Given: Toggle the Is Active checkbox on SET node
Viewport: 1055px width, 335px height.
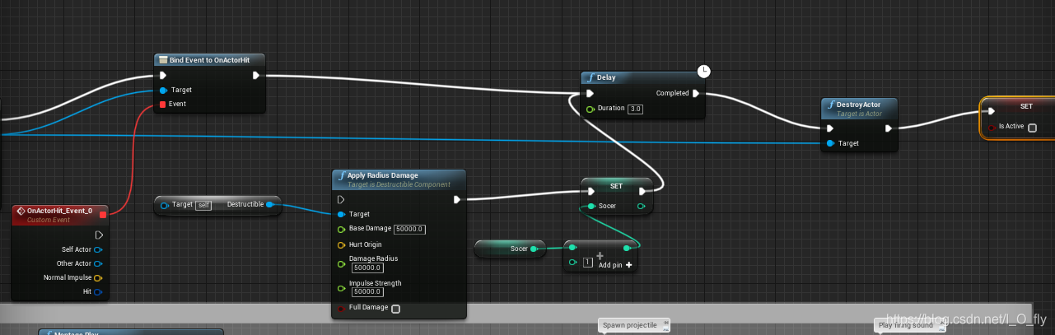Looking at the screenshot, I should coord(1032,128).
